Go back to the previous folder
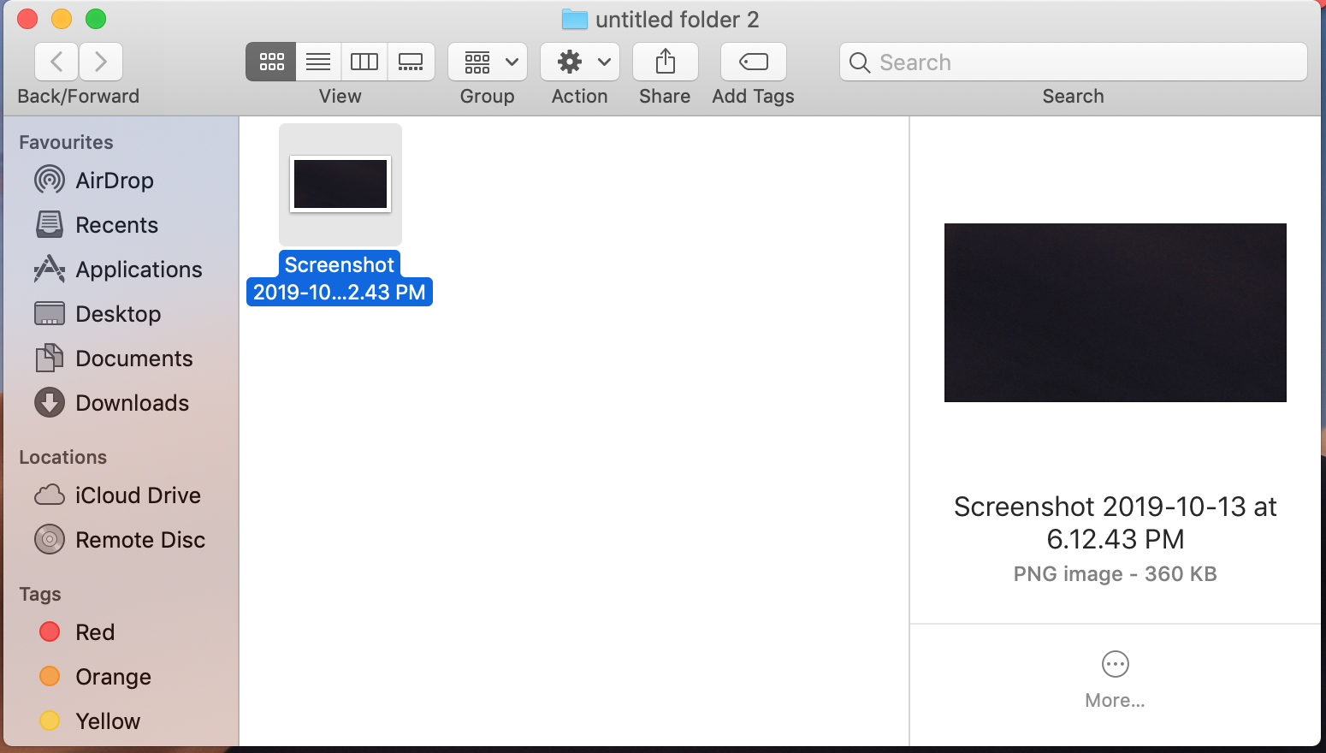Viewport: 1326px width, 753px height. pyautogui.click(x=56, y=62)
